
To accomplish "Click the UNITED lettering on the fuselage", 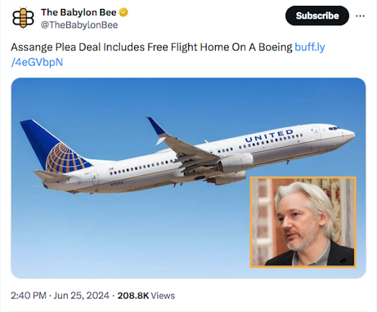I will point(269,135).
